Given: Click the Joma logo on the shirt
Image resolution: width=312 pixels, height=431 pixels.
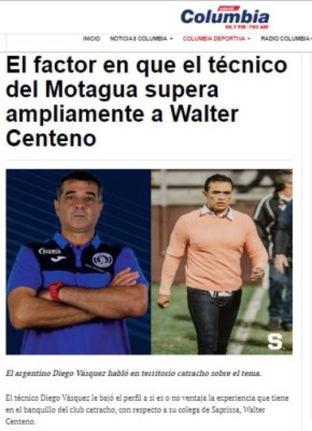Looking at the screenshot, I should (x=58, y=259).
